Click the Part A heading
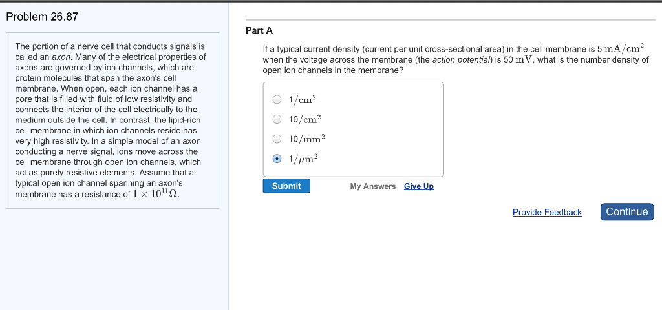This screenshot has height=310, width=662. [259, 31]
